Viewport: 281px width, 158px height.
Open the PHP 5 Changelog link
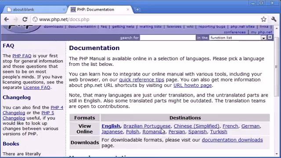click(28, 115)
